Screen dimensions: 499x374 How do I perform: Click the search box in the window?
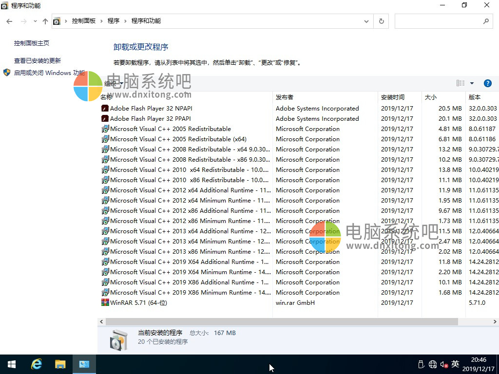pos(438,21)
